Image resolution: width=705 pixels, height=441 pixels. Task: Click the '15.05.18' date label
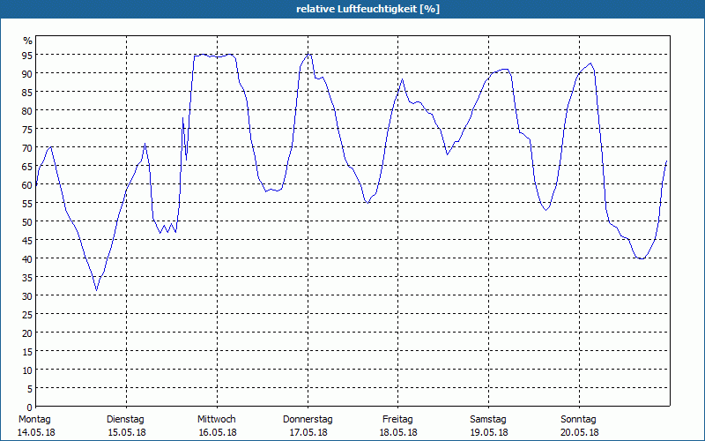(127, 432)
